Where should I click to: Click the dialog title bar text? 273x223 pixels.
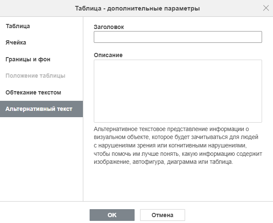137,8
